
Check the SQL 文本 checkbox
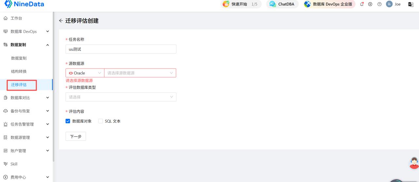[x=100, y=121]
